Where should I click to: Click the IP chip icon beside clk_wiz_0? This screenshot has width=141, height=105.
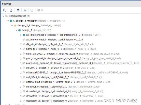24,44
